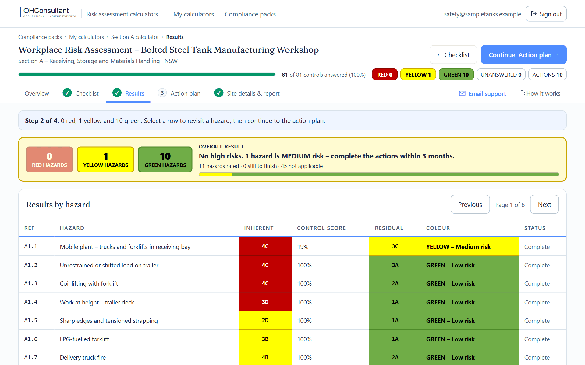Click the 'YELLOW – Medium risk' cell

470,246
